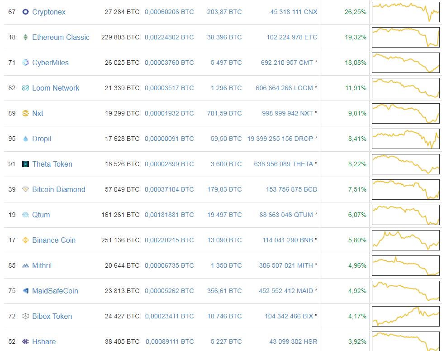Open the Mithril name link
The width and height of the screenshot is (442, 351).
(x=42, y=265)
